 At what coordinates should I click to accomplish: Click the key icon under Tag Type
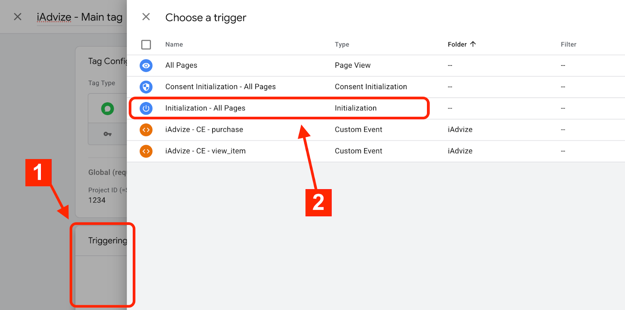(107, 134)
